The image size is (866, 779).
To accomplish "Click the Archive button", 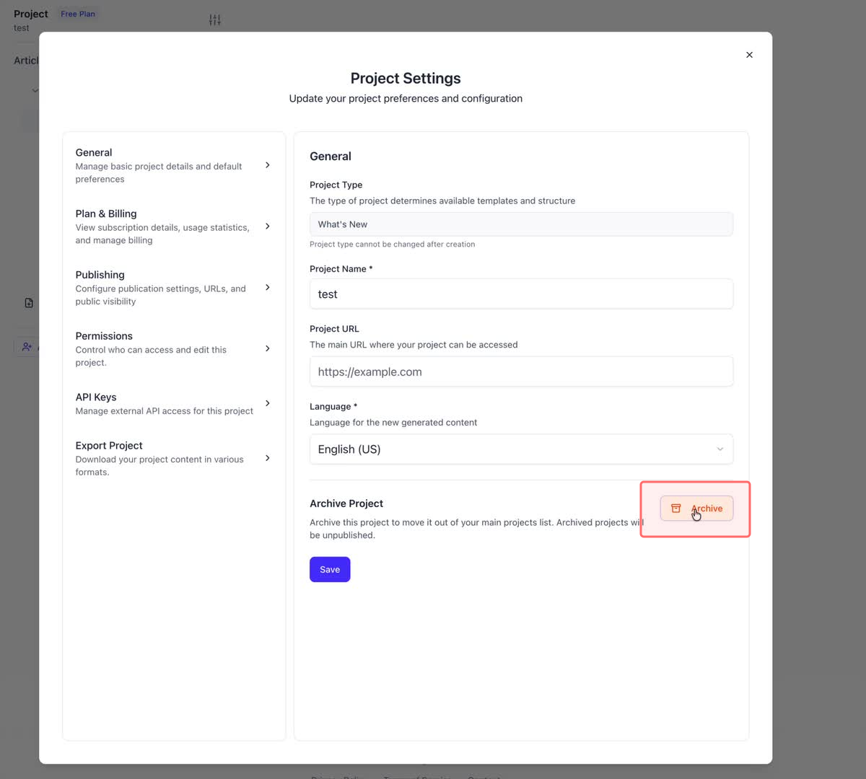I will [697, 509].
